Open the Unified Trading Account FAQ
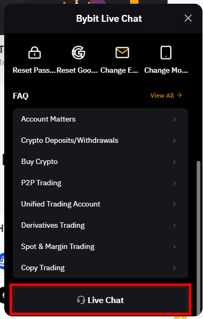The image size is (203, 319). tap(100, 204)
